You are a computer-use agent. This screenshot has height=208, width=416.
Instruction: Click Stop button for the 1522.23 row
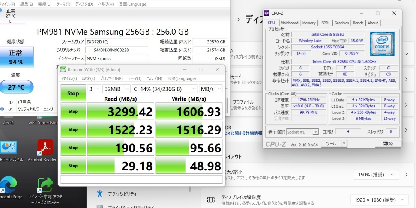pyautogui.click(x=73, y=130)
